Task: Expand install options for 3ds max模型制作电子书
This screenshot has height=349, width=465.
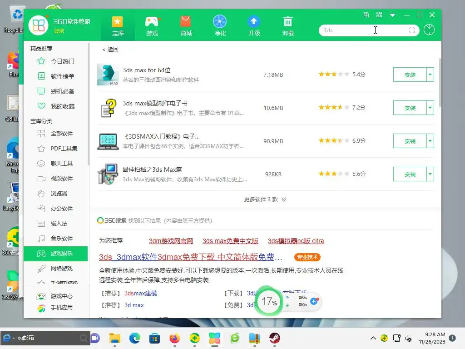Action: click(x=430, y=108)
